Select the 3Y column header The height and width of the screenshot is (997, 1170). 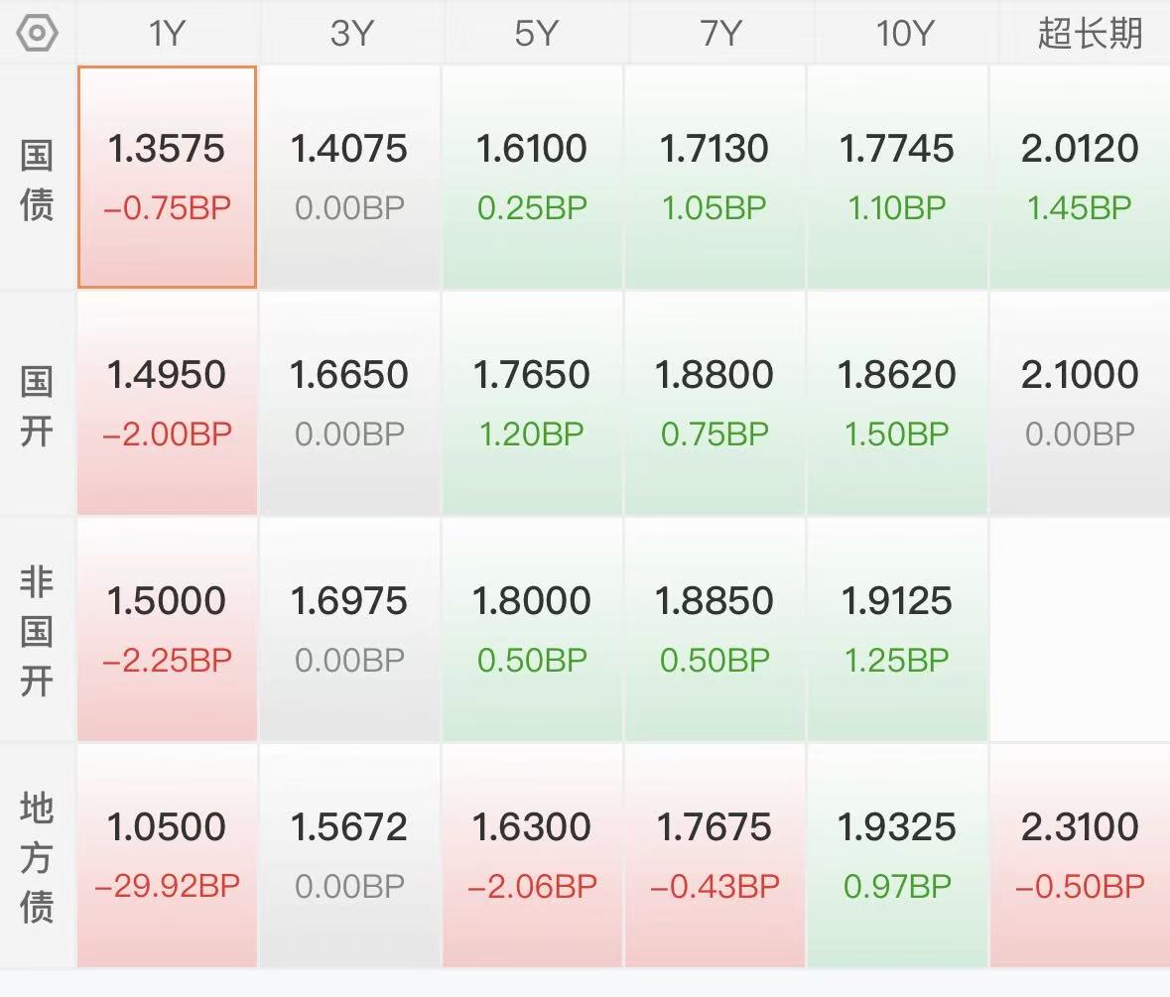[x=350, y=33]
